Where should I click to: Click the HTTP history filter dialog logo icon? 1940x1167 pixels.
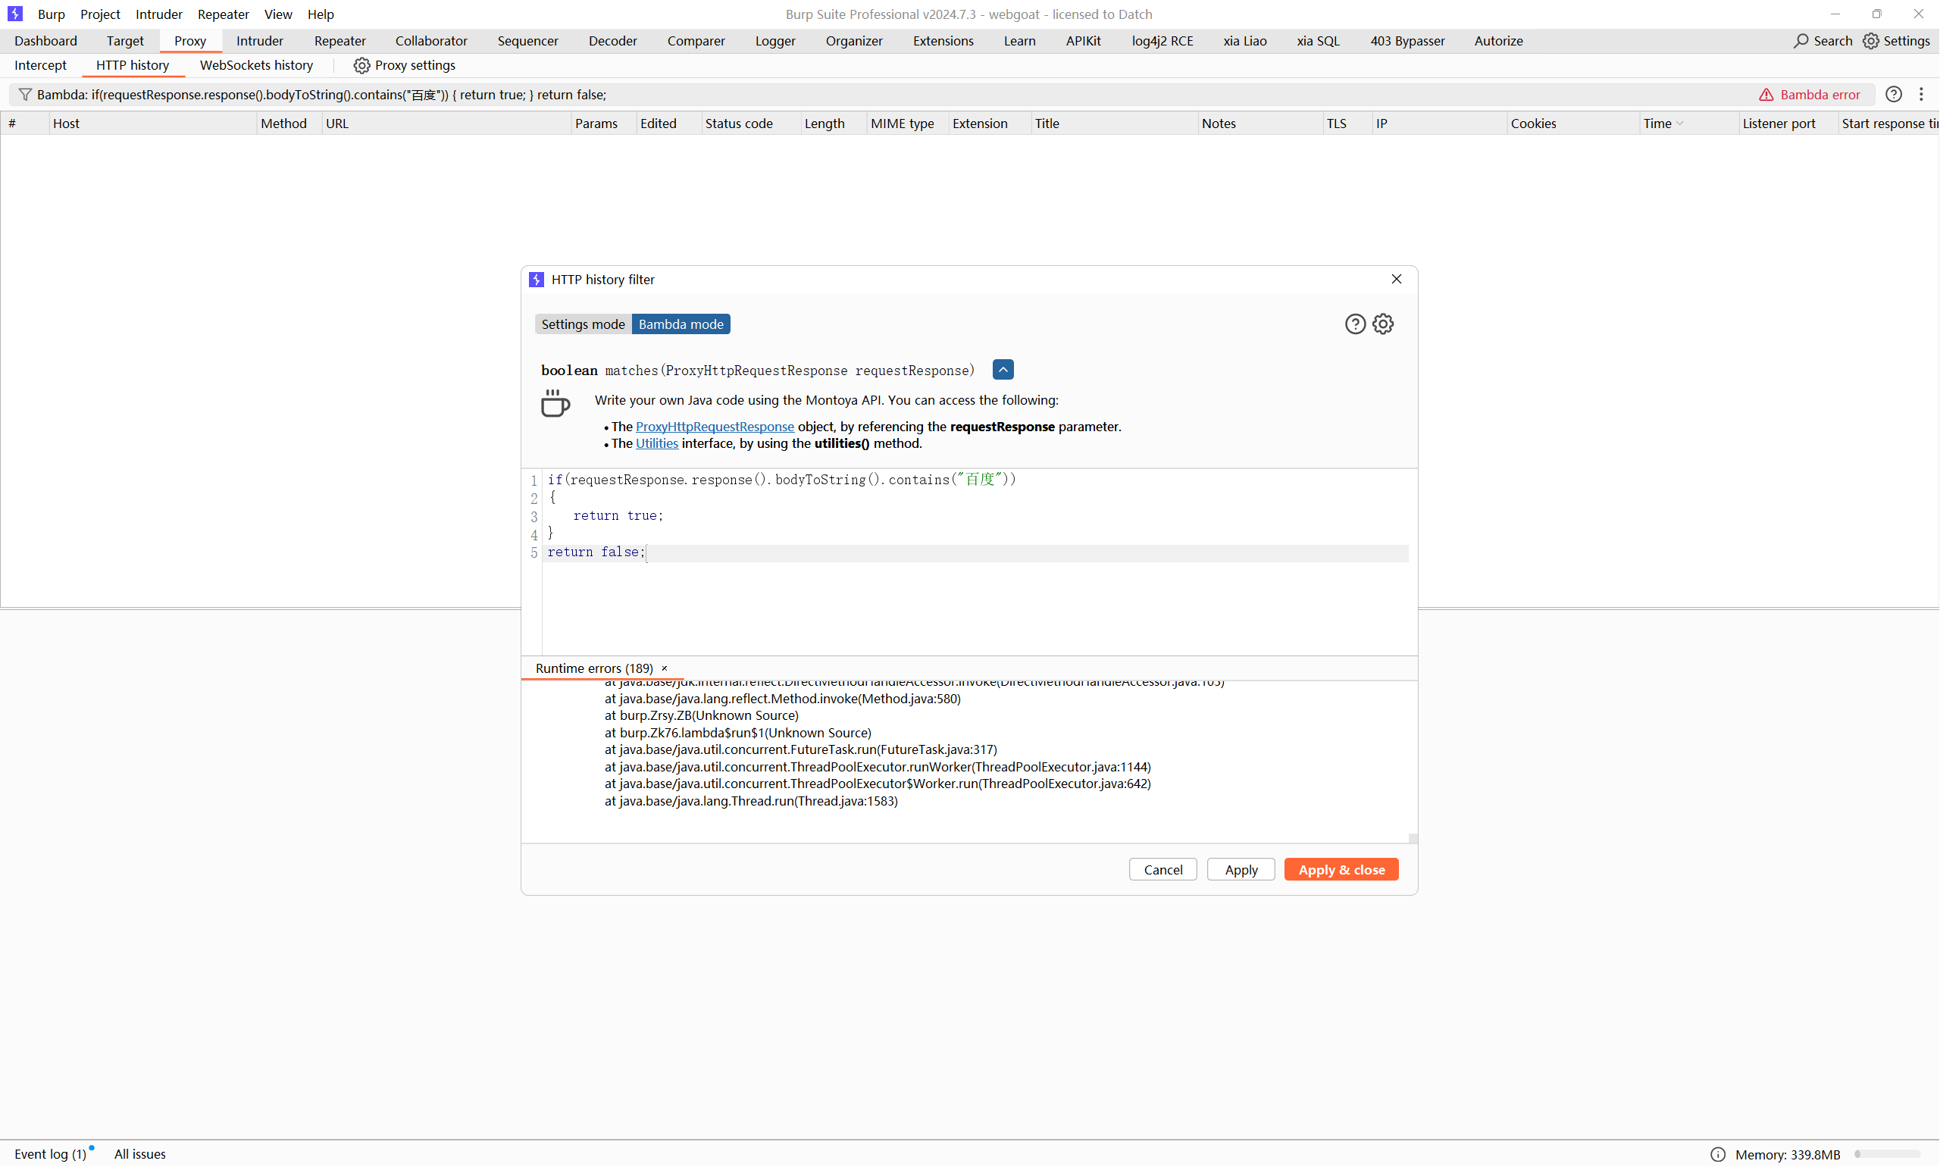click(x=537, y=280)
